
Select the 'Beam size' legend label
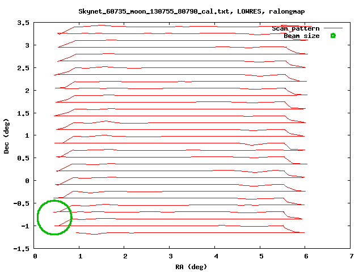coord(301,36)
